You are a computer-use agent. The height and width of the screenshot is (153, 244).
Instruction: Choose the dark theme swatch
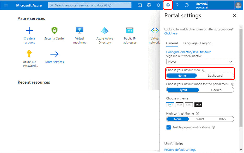point(198,105)
